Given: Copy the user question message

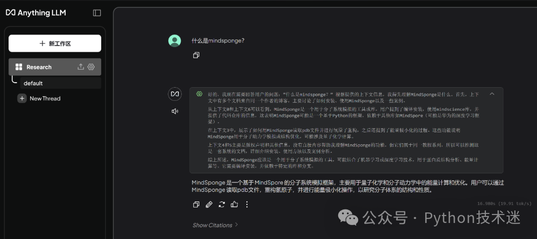Looking at the screenshot, I should [196, 55].
